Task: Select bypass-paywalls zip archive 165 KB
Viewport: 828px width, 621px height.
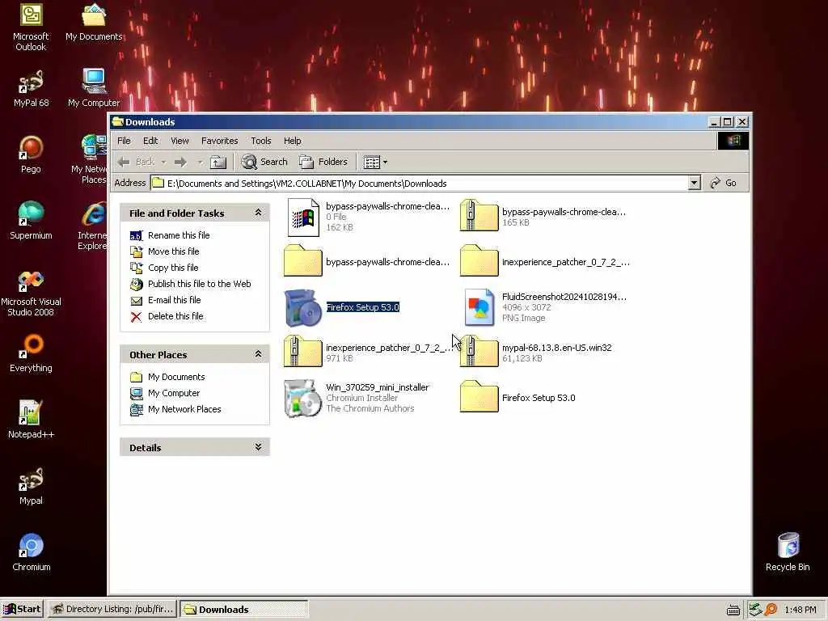Action: [479, 216]
